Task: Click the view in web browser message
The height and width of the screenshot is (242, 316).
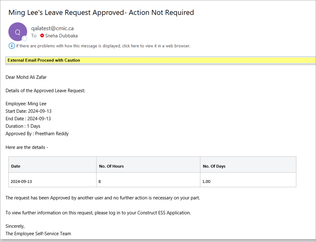Action: (x=103, y=46)
